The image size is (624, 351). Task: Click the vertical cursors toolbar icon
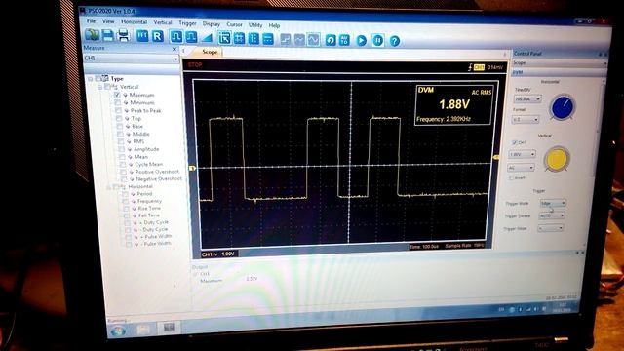click(x=253, y=39)
